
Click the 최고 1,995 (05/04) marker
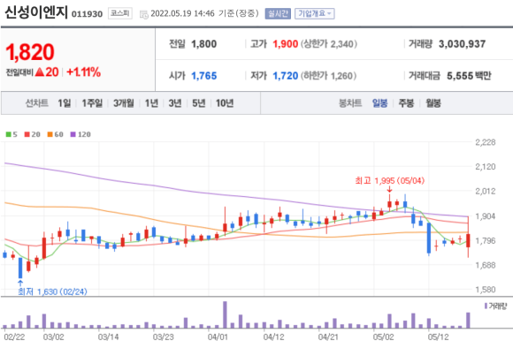click(390, 181)
